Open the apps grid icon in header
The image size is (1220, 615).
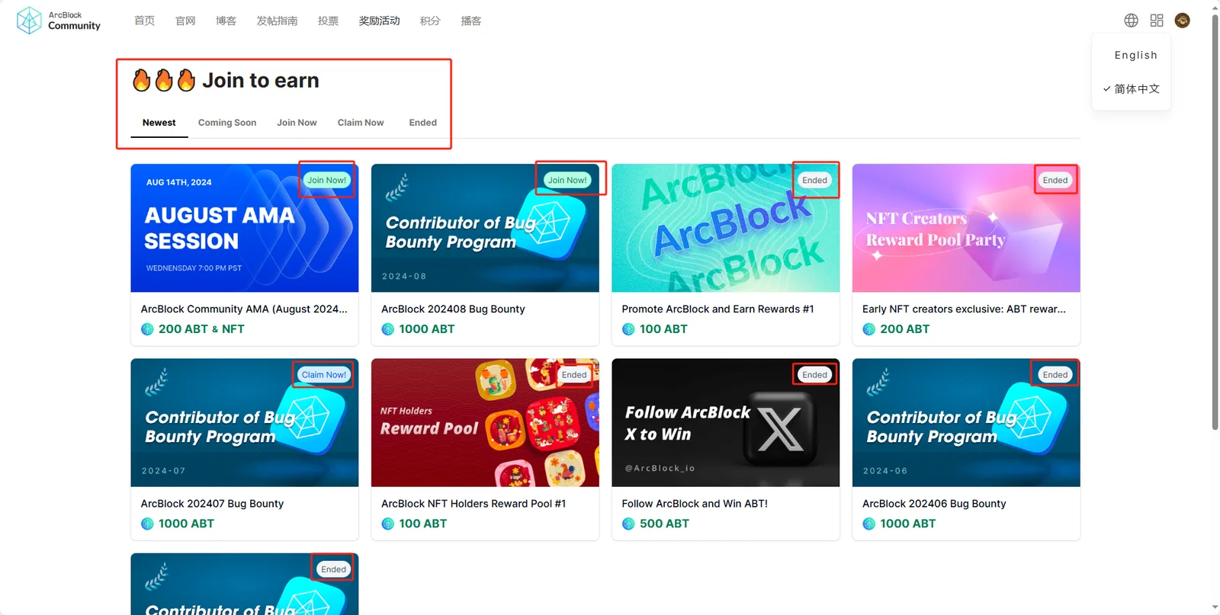[x=1157, y=21]
